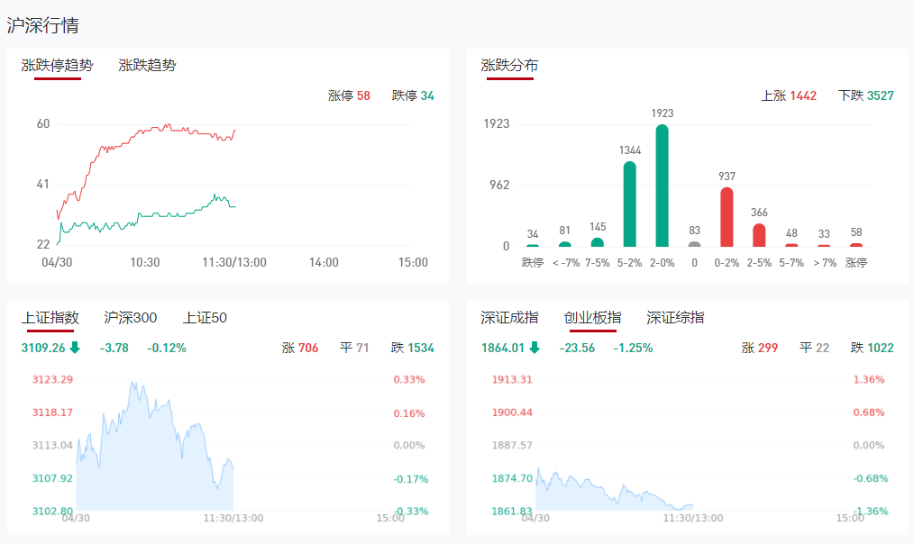Click the 涨跌分布 heading tab
The width and height of the screenshot is (914, 544).
point(509,66)
